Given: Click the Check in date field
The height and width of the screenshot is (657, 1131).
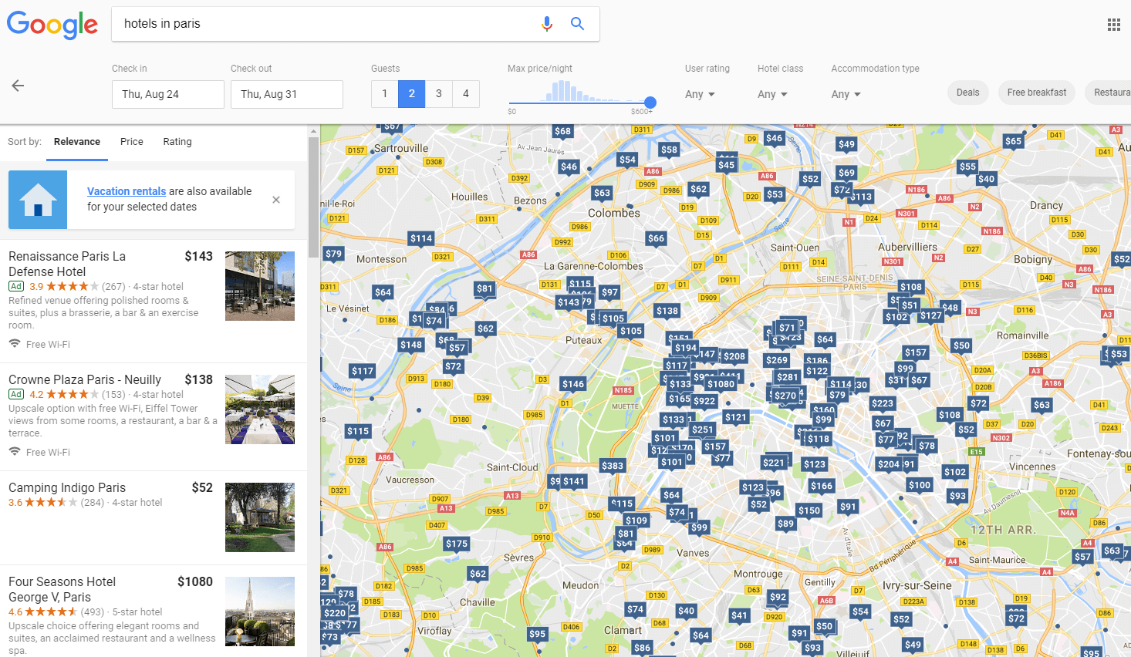Looking at the screenshot, I should pos(167,93).
